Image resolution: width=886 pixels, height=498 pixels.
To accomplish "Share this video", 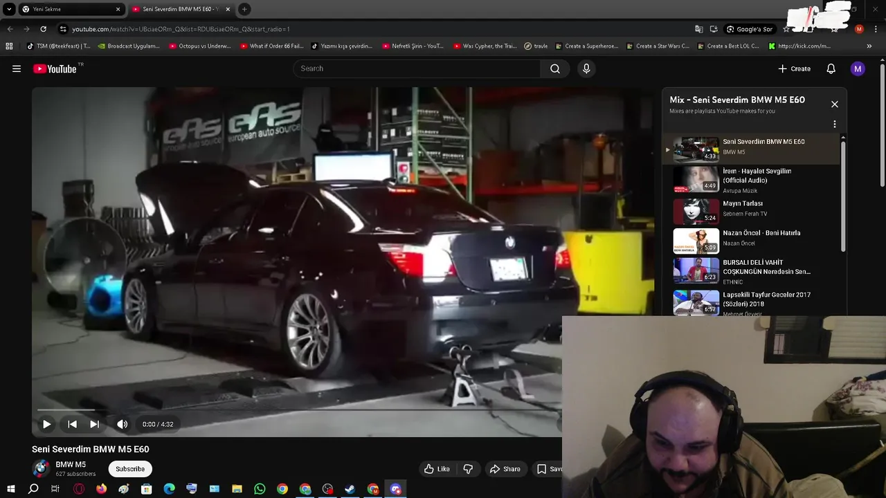I will click(x=505, y=469).
